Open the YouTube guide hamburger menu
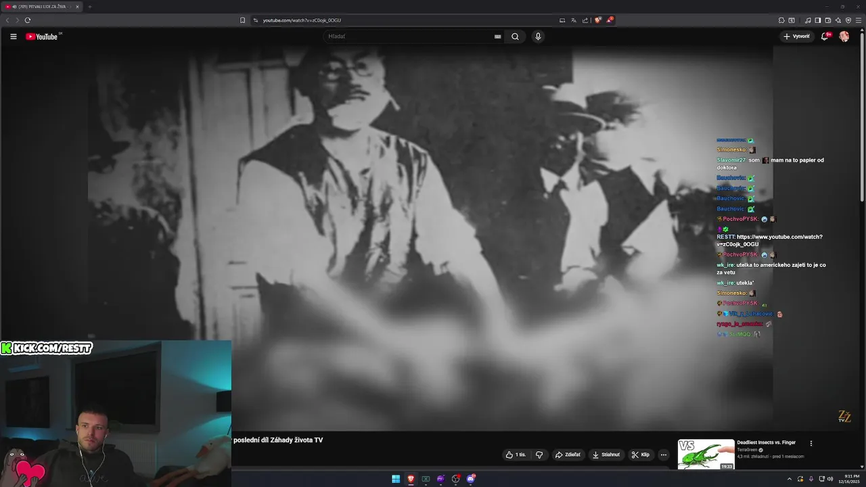 [14, 37]
